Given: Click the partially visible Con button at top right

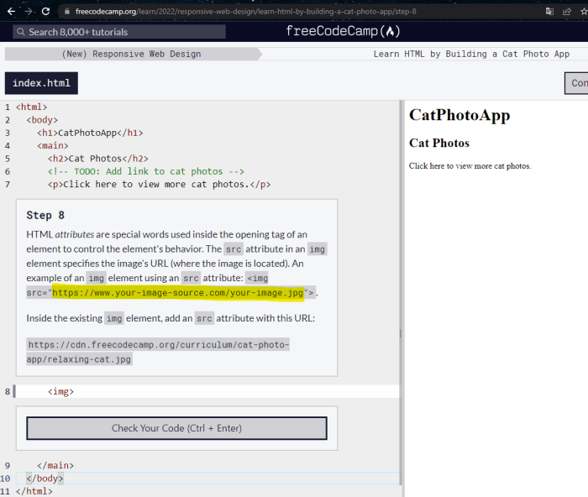Looking at the screenshot, I should click(576, 83).
